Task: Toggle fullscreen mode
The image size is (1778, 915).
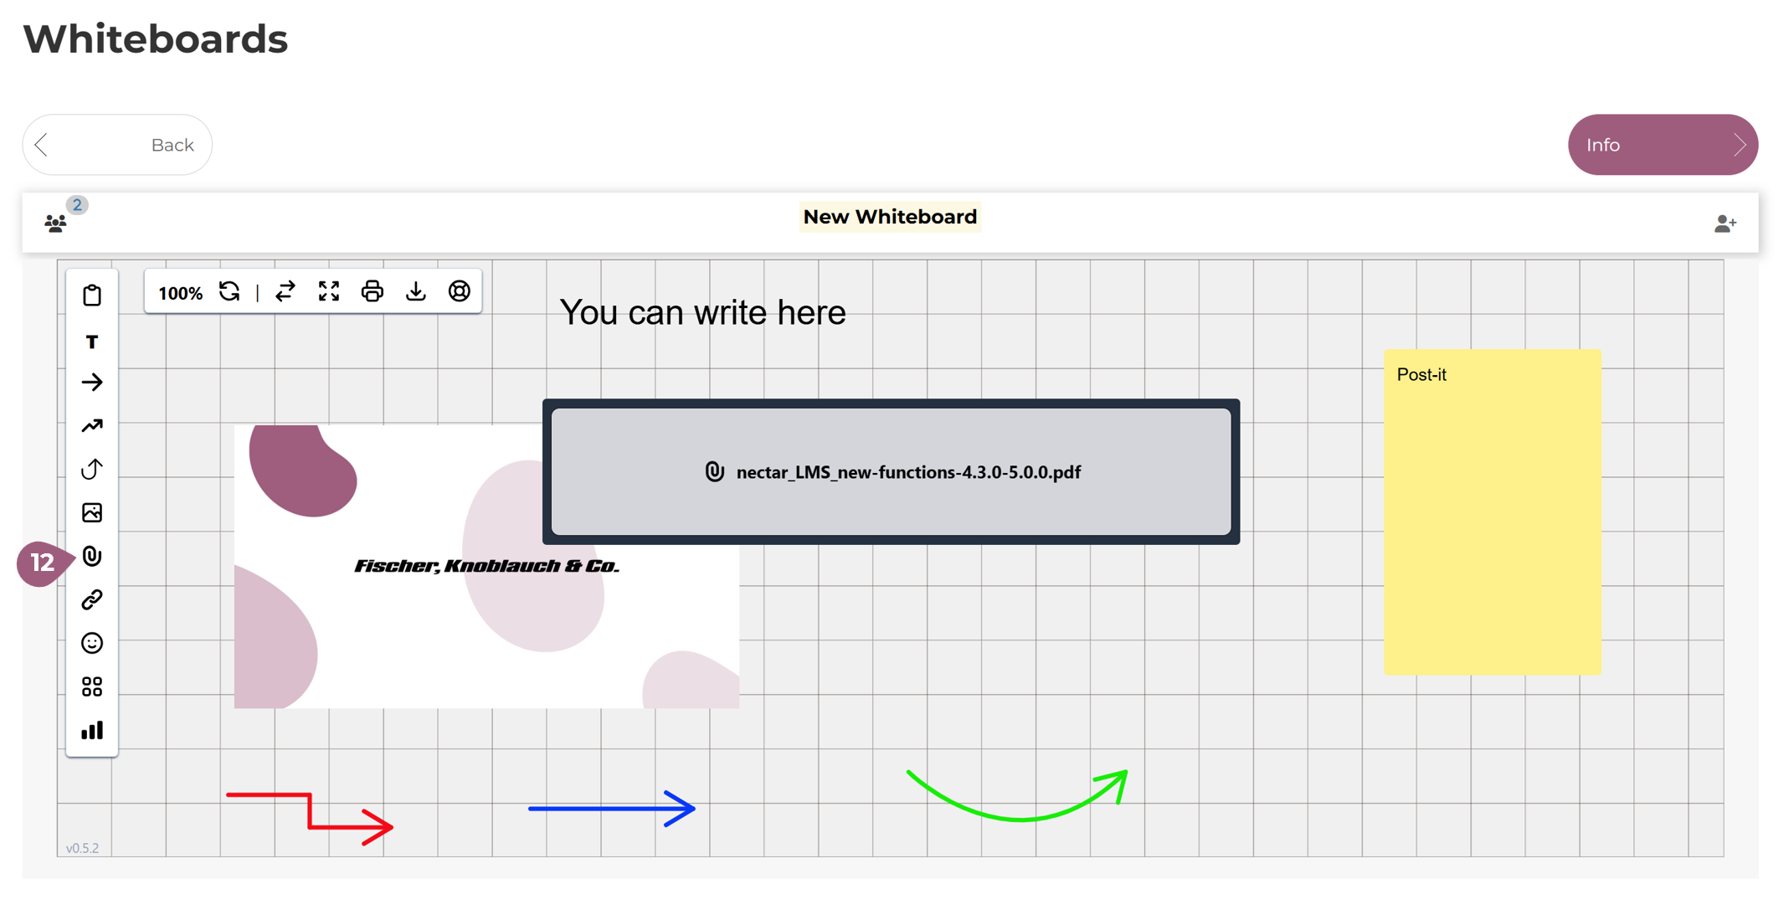Action: (x=329, y=291)
